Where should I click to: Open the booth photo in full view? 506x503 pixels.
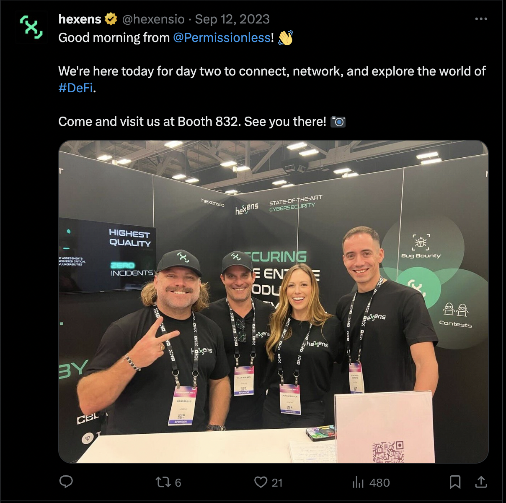[x=274, y=301]
